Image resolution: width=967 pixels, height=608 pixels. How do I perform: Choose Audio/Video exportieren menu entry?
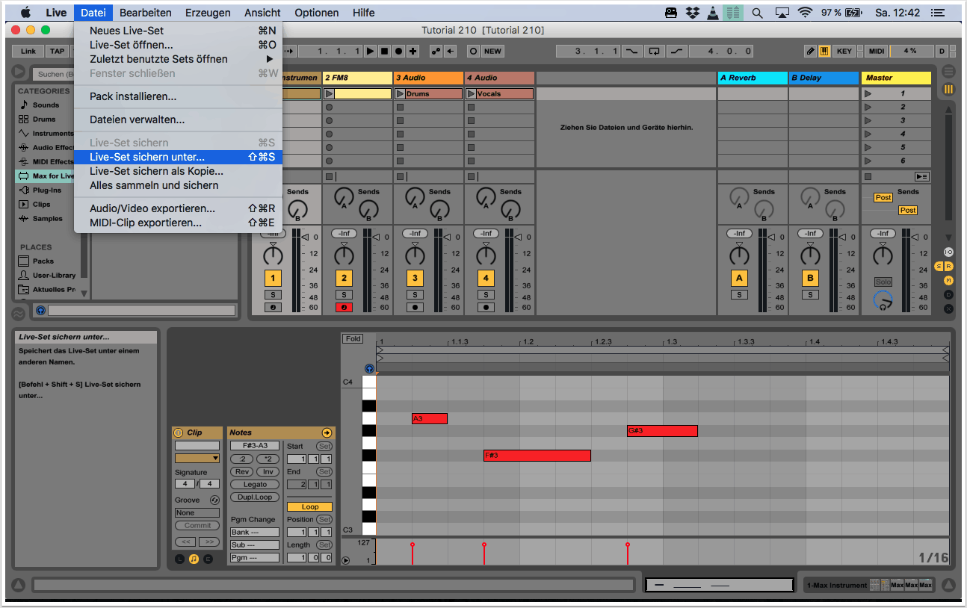[x=152, y=208]
